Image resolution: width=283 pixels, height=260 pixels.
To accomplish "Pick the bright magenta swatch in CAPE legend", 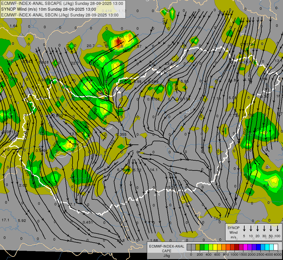I will (x=245, y=247).
